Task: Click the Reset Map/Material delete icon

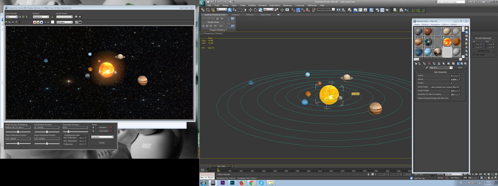Action: [x=429, y=64]
